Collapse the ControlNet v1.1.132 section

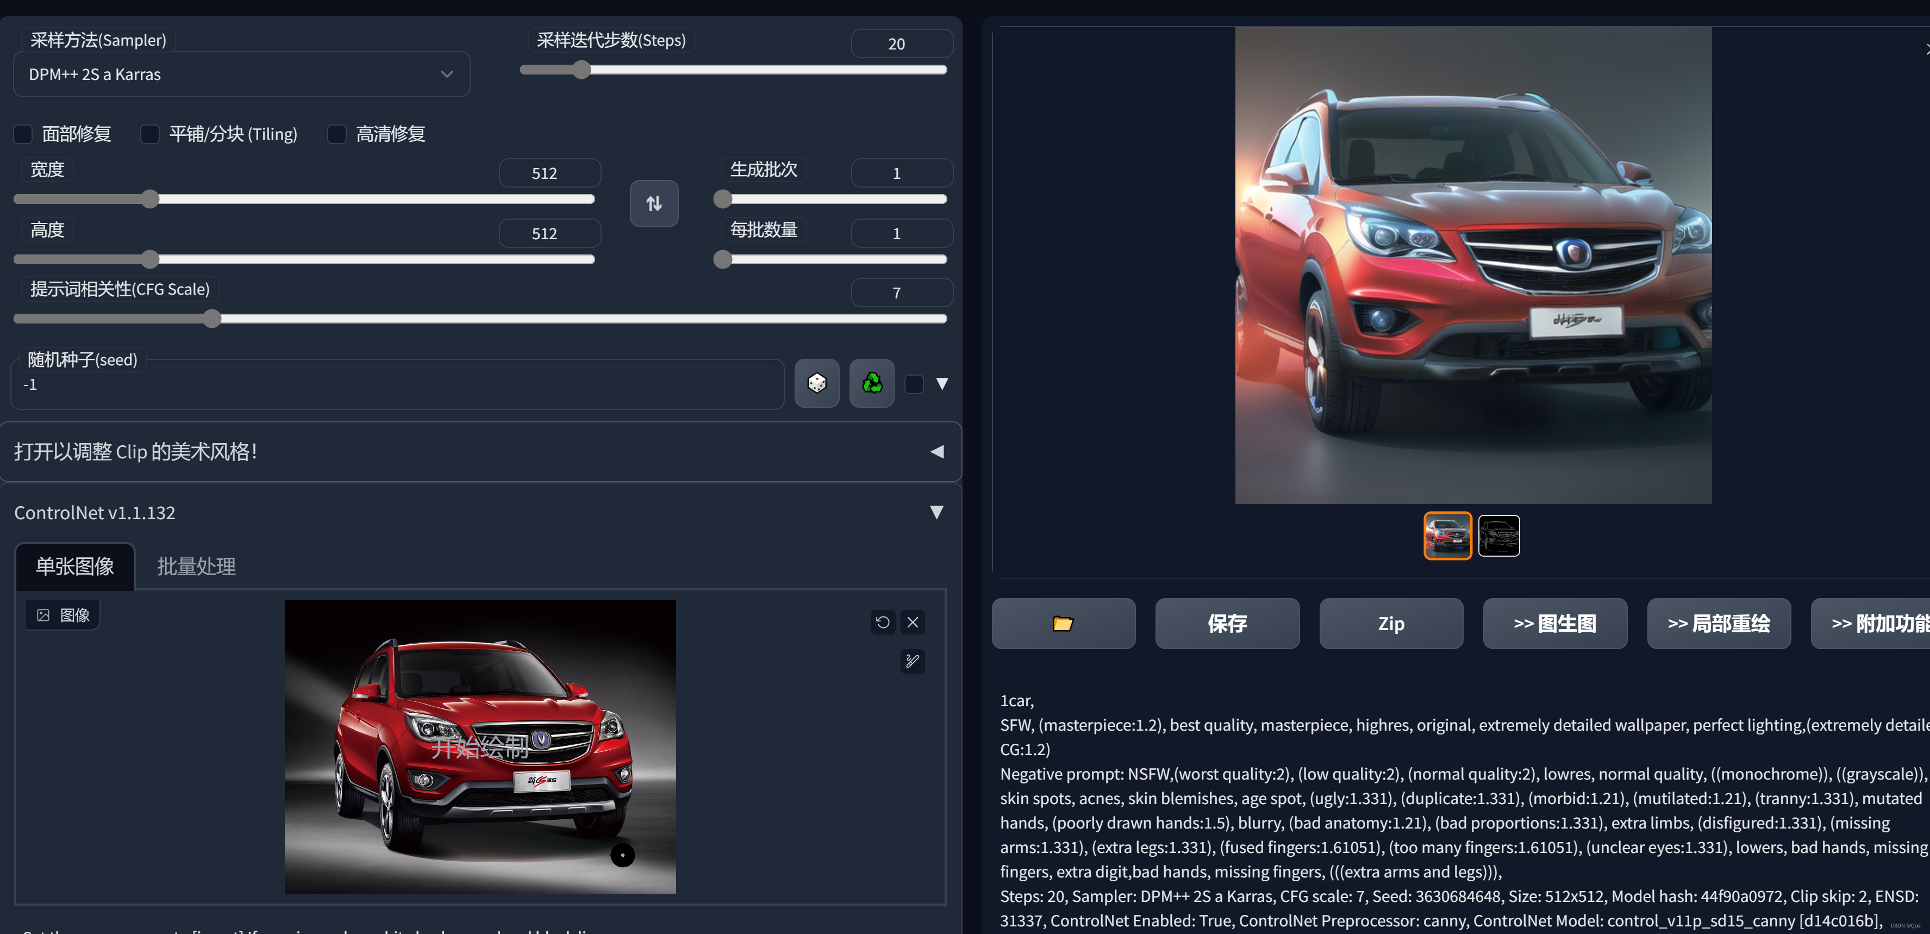[x=936, y=512]
